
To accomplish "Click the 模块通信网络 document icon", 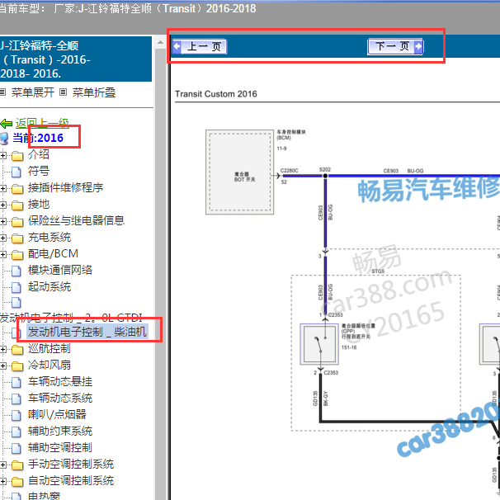I will click(17, 271).
